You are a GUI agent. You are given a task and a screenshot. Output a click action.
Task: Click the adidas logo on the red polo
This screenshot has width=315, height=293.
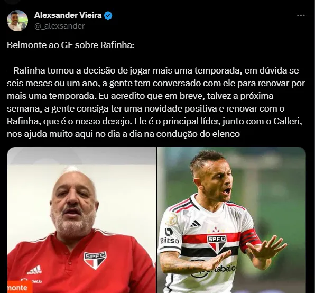(x=35, y=270)
